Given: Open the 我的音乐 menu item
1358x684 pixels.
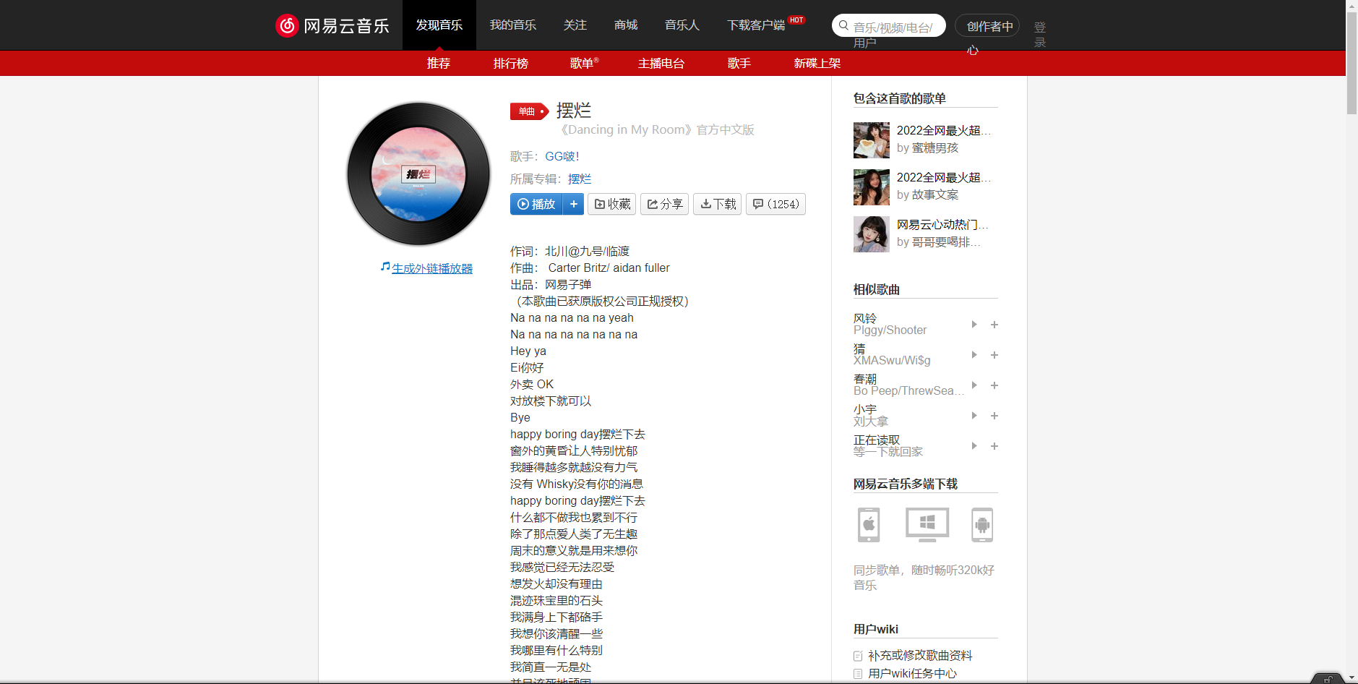Looking at the screenshot, I should click(x=512, y=25).
